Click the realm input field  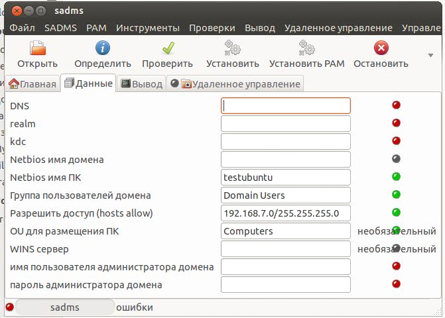(x=286, y=124)
